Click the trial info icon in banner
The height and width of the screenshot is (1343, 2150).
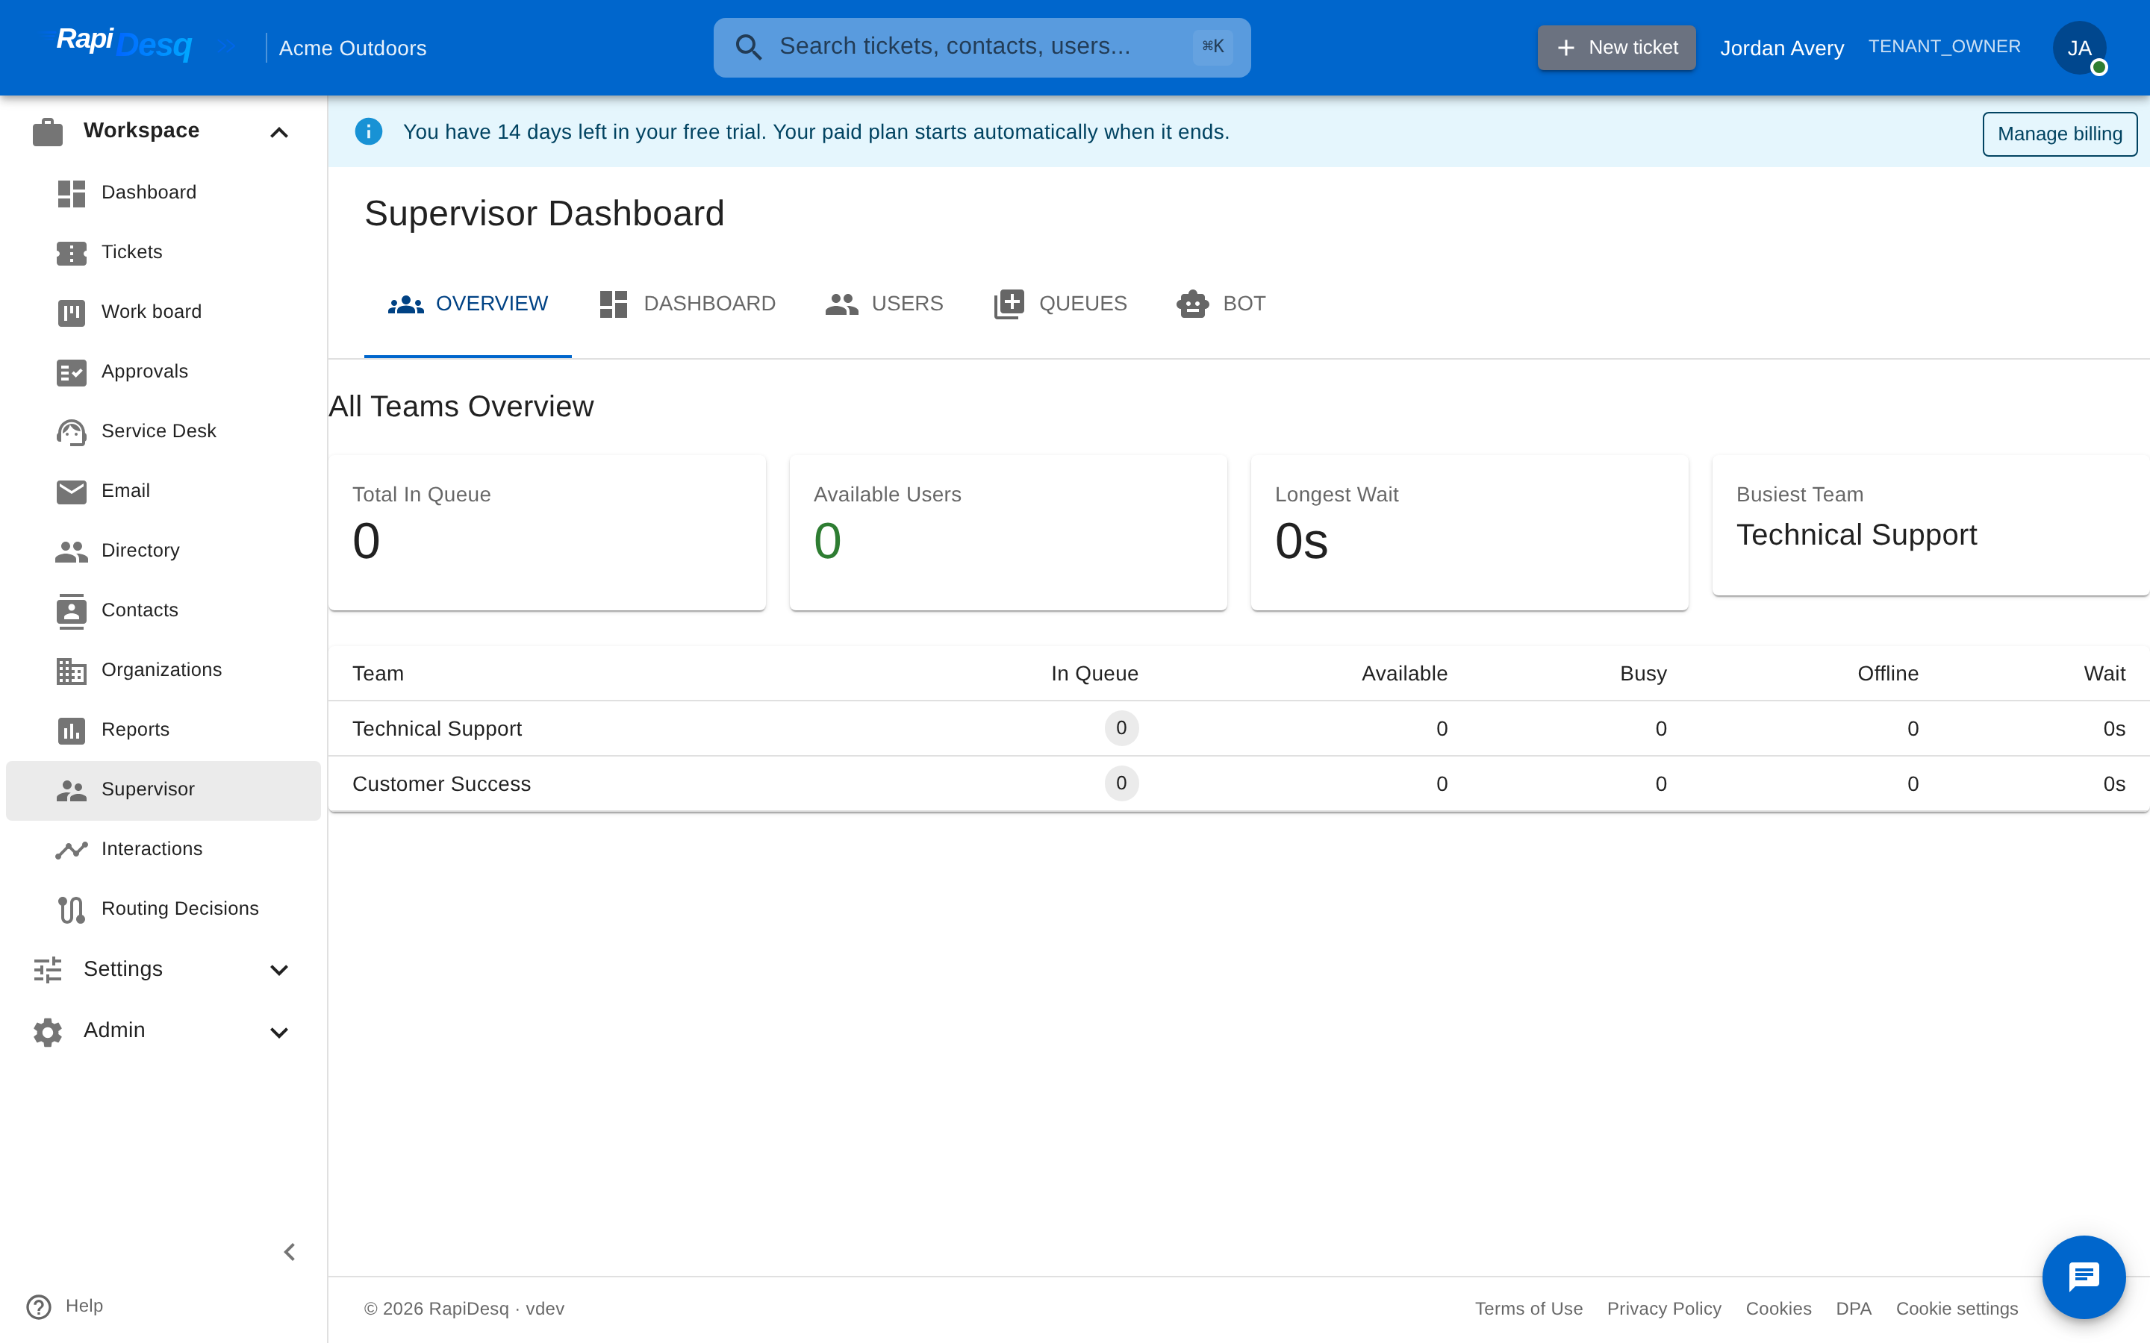tap(369, 132)
